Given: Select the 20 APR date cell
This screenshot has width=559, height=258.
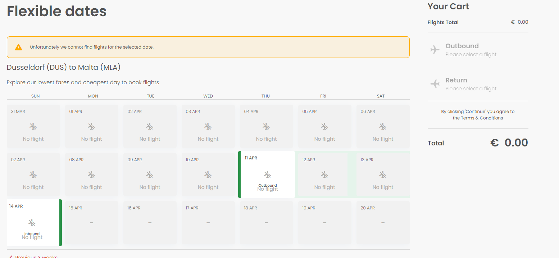Looking at the screenshot, I should (x=383, y=223).
